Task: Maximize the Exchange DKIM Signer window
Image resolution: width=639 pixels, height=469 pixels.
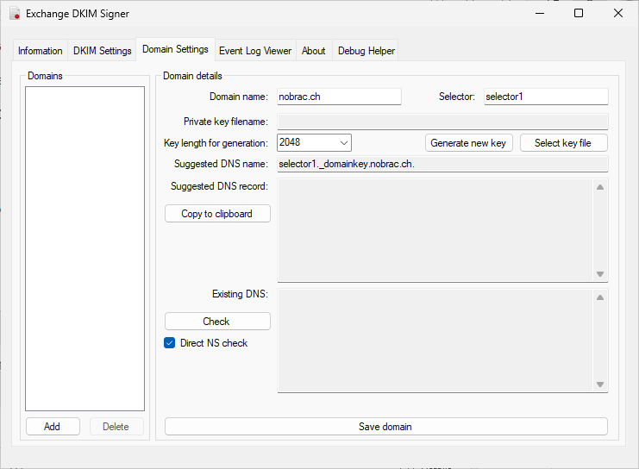Action: tap(579, 13)
